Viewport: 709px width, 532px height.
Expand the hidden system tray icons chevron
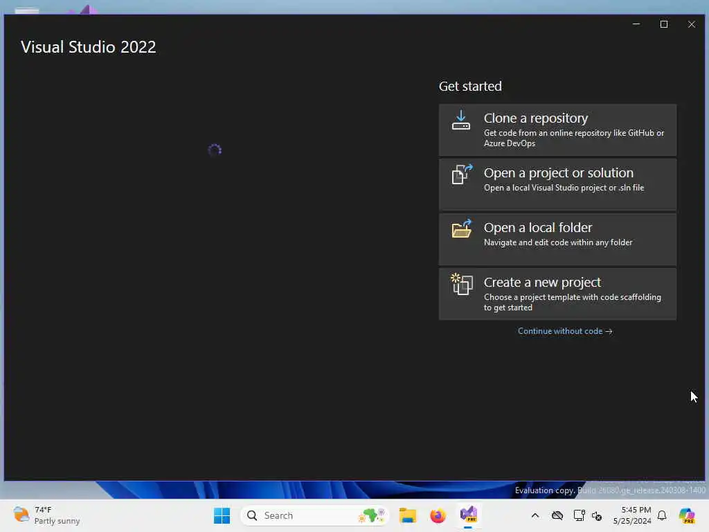click(535, 515)
